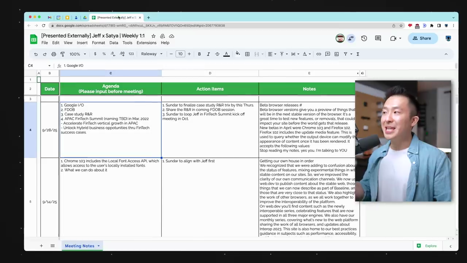The width and height of the screenshot is (467, 263).
Task: Toggle bold formatting
Action: pyautogui.click(x=199, y=54)
